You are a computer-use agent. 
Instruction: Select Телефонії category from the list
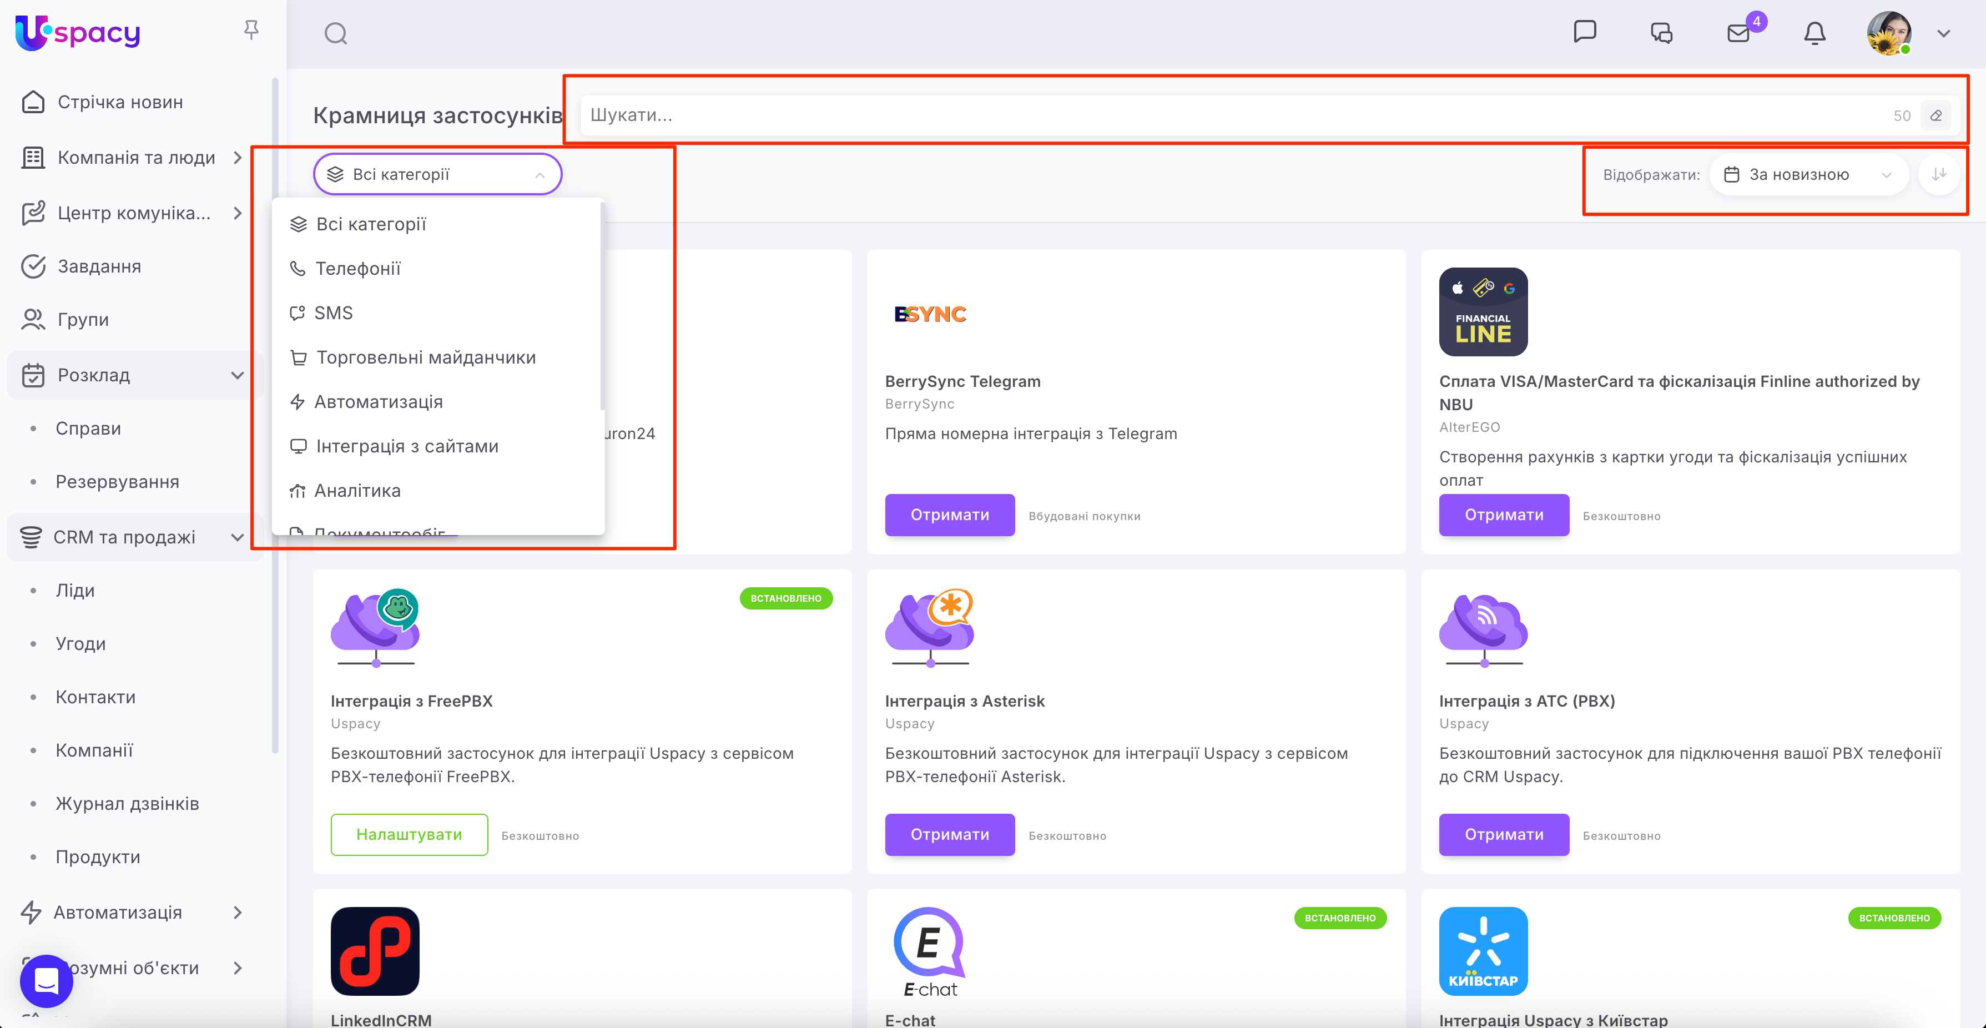coord(359,268)
